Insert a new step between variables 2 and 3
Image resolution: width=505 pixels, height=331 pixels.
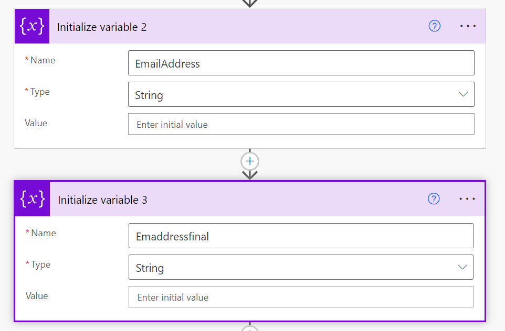pyautogui.click(x=250, y=161)
